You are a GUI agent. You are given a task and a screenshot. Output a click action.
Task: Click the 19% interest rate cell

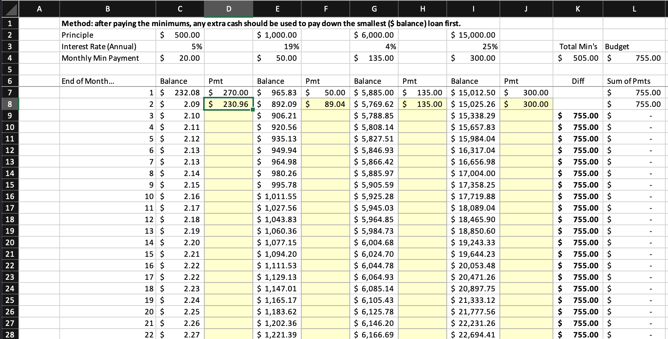(x=277, y=47)
